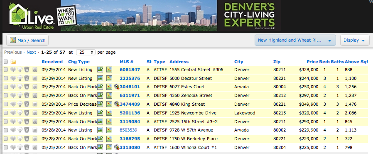
Task: Click the $328,000 price cell
Action: 309,70
